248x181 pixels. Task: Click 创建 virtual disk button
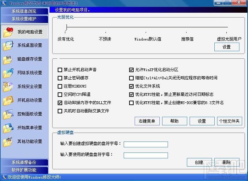tap(199, 162)
